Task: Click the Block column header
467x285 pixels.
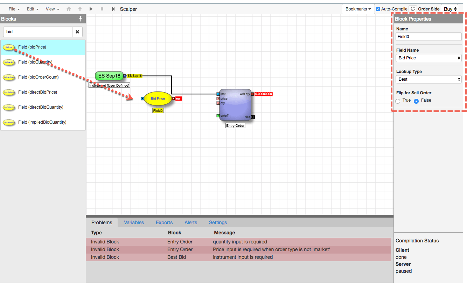Action: coord(175,233)
